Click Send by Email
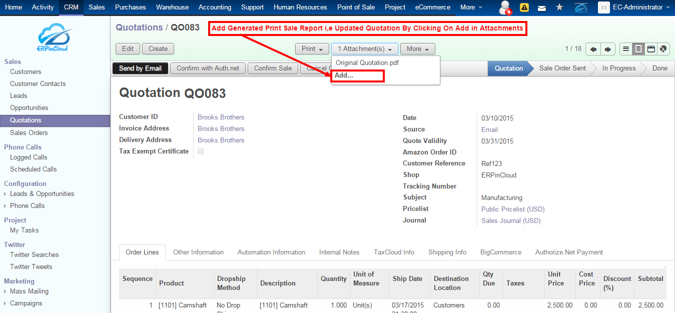Image resolution: width=675 pixels, height=313 pixels. (140, 68)
